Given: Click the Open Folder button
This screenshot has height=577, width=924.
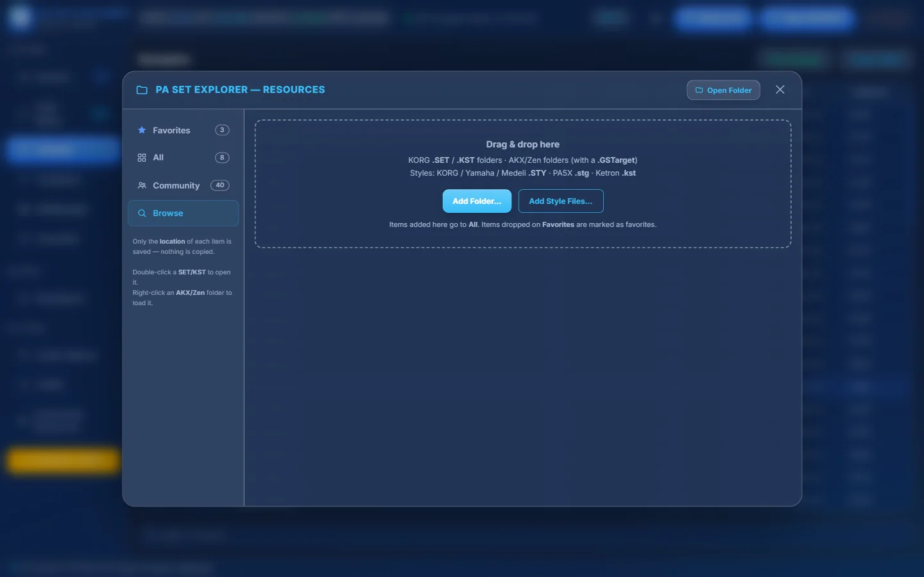Looking at the screenshot, I should [x=723, y=90].
